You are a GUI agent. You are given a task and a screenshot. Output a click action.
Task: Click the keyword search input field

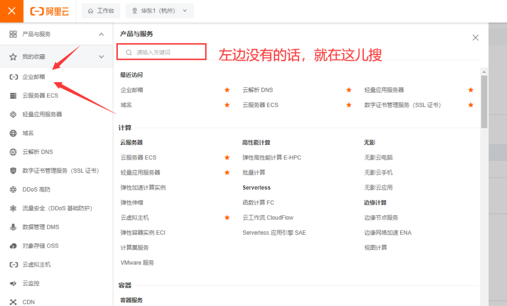coord(161,52)
